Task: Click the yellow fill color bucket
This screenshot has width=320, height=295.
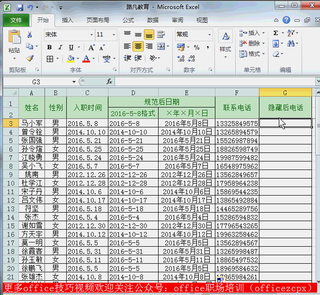Action: [71, 59]
